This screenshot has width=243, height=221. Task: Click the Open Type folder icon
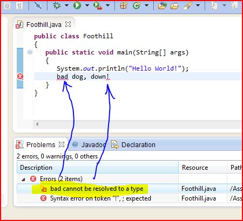click(162, 5)
